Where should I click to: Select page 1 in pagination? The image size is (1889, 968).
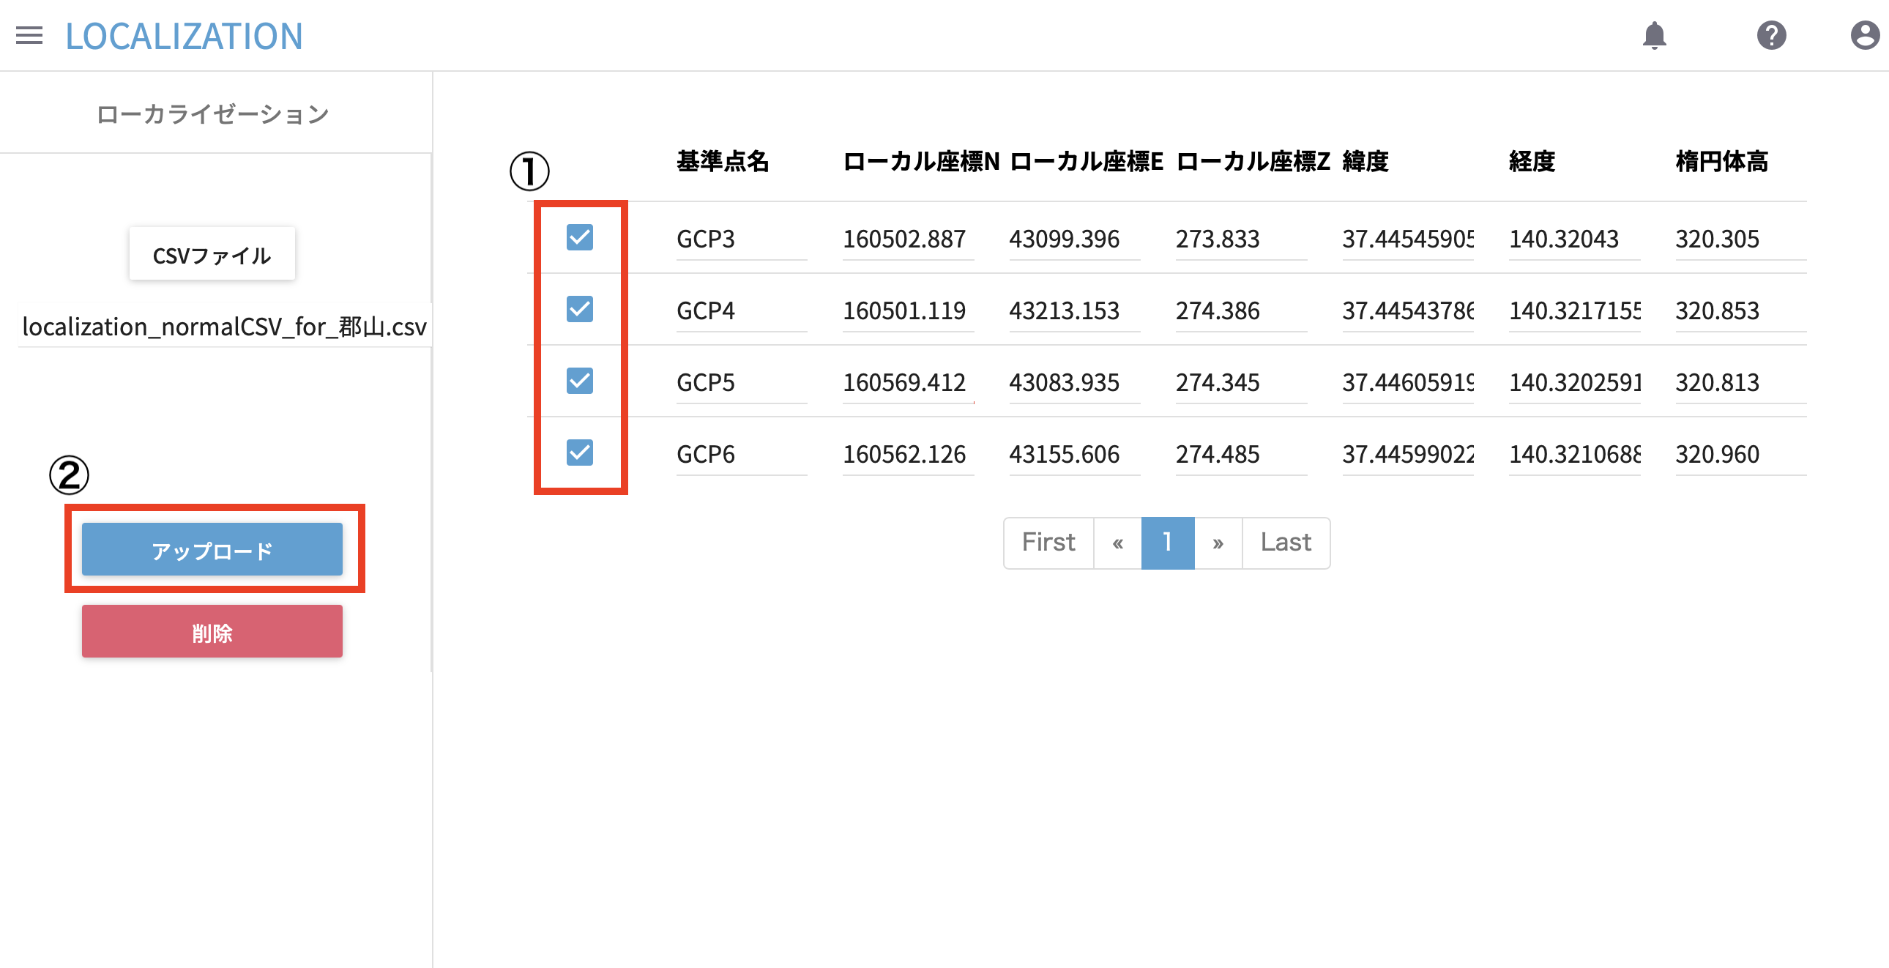[x=1167, y=543]
